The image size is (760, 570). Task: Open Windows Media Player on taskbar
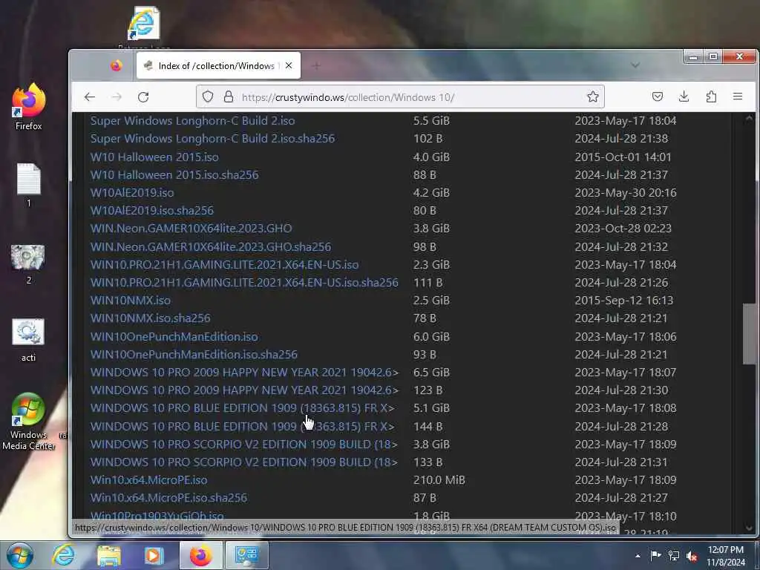(154, 555)
